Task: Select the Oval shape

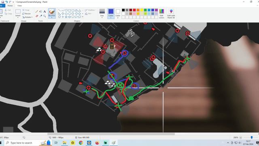Action: click(x=66, y=10)
